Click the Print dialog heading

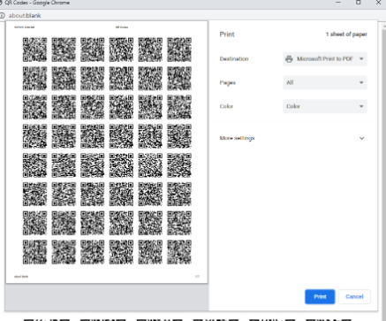[x=227, y=34]
